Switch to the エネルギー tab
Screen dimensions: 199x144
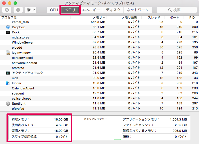click(91, 10)
